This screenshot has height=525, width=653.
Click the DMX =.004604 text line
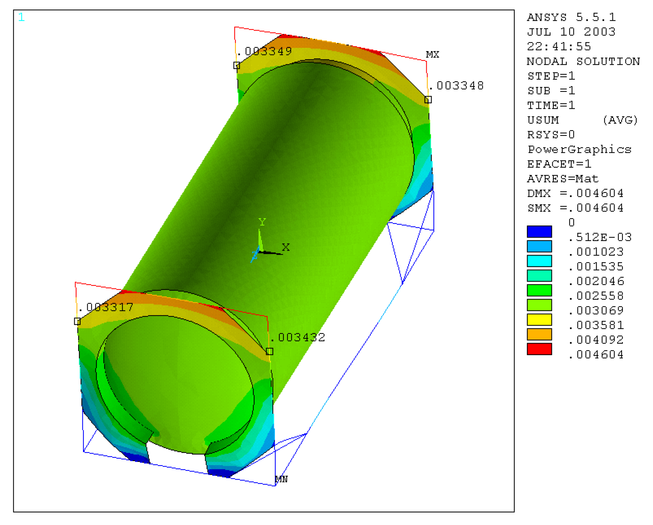pos(575,193)
